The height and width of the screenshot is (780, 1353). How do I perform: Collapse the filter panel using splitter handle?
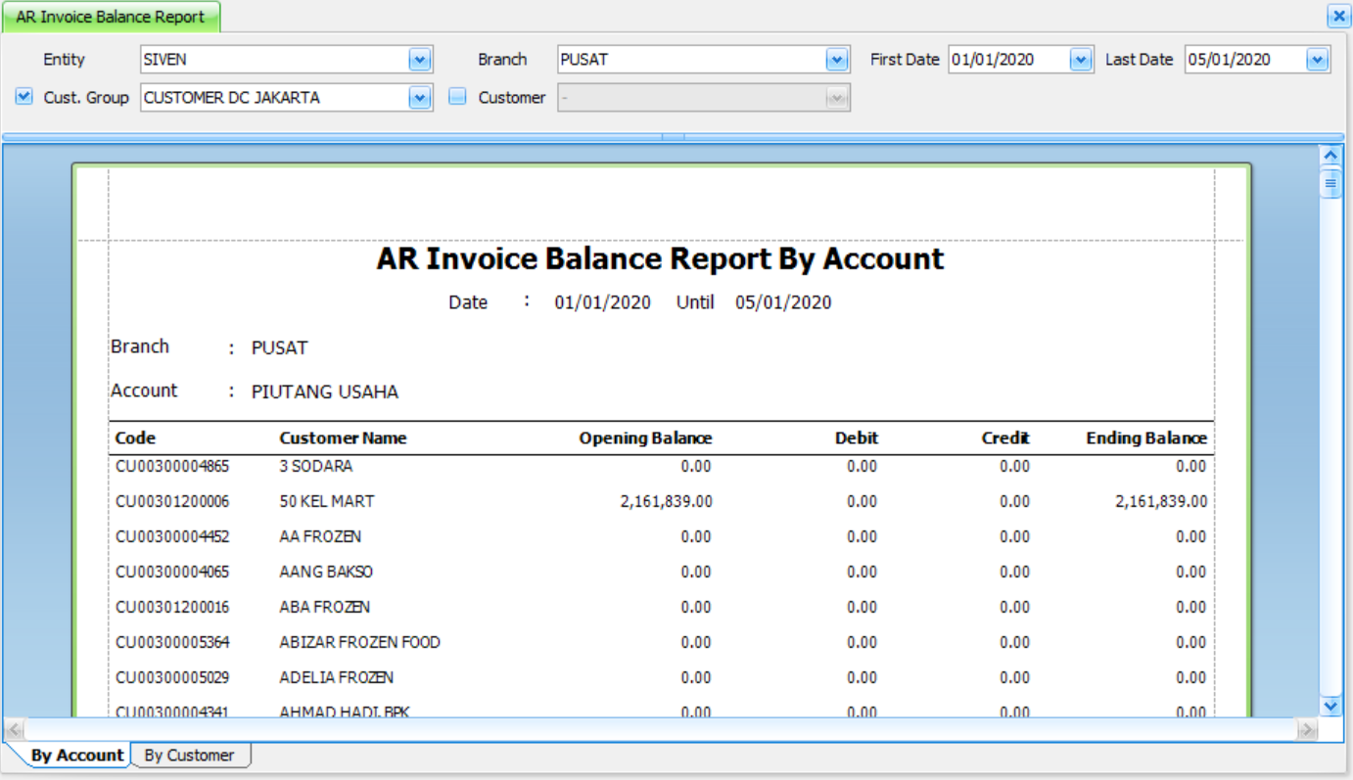674,137
